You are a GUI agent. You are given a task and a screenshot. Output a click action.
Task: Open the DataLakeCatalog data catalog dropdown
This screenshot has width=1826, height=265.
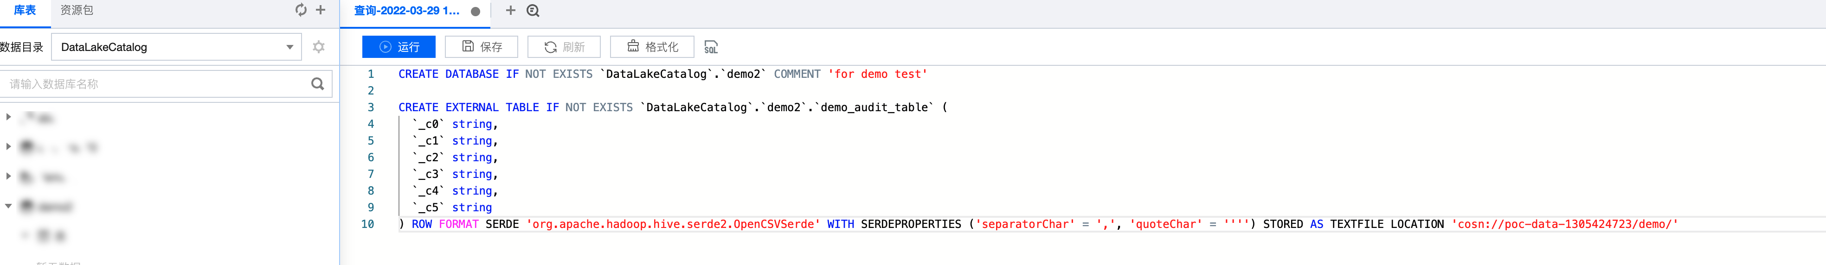[x=176, y=47]
